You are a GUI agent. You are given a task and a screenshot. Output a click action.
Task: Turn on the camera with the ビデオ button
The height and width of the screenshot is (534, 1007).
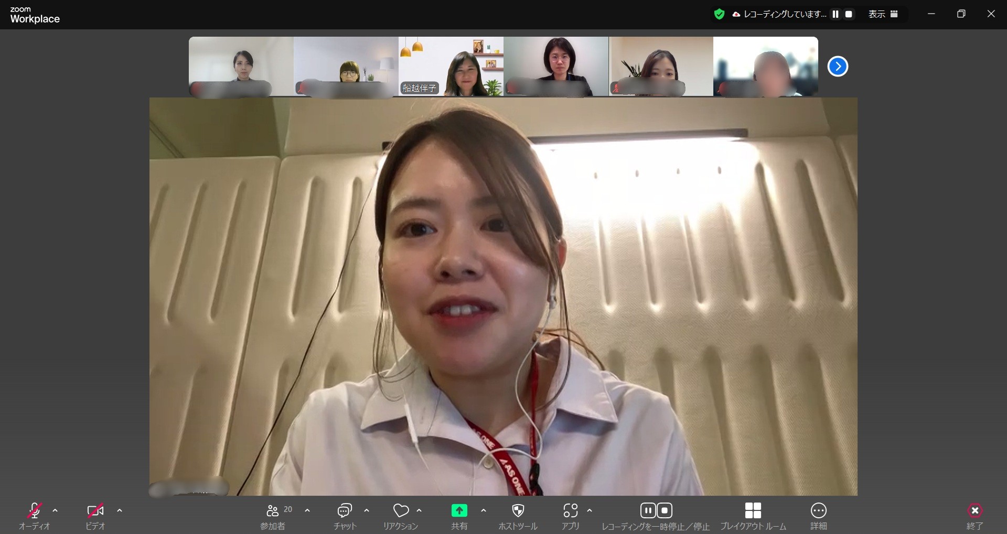point(95,511)
